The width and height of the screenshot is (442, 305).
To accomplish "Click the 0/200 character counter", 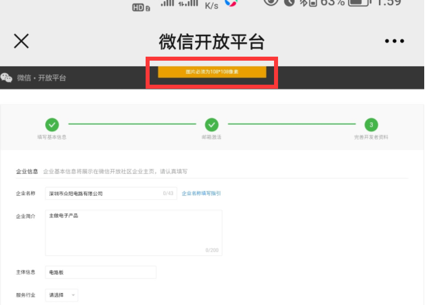I will pyautogui.click(x=212, y=250).
